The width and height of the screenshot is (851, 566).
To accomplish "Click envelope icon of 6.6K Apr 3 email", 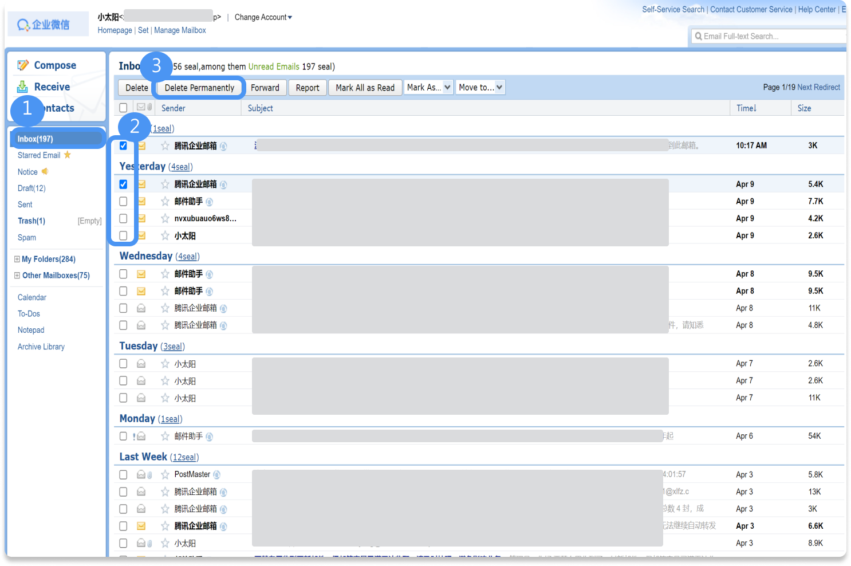I will point(141,526).
